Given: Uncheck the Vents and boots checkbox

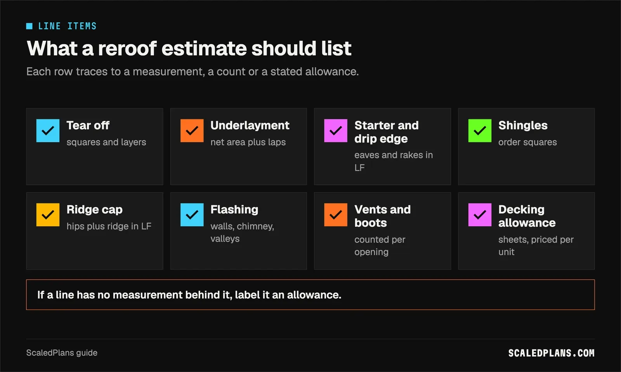Looking at the screenshot, I should (x=336, y=215).
